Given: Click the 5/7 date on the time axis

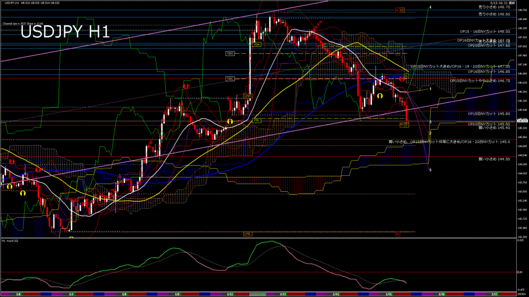Looking at the screenshot, I should click(71, 294).
